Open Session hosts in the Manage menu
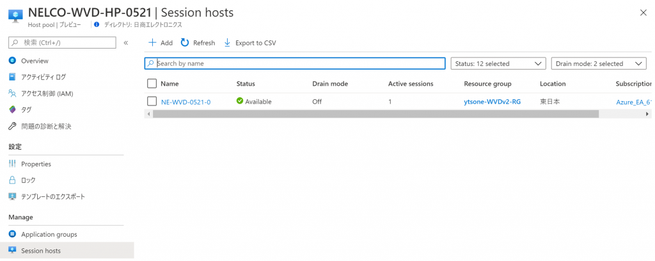Viewport: 655px width, 261px height. (x=41, y=251)
